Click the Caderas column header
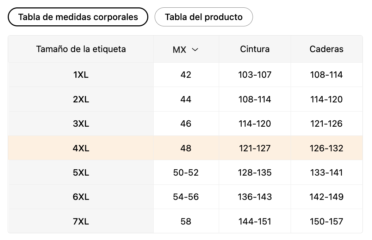 point(326,49)
